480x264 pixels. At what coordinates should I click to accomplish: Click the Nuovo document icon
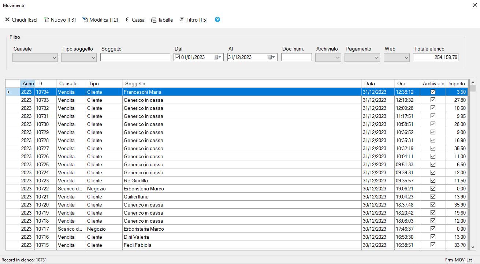coord(46,19)
